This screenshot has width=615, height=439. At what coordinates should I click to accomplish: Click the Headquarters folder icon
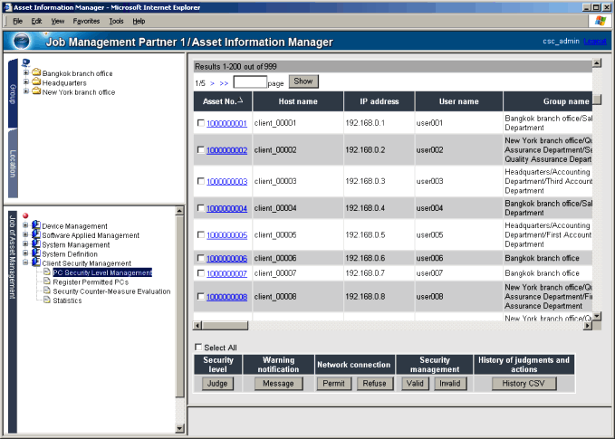pyautogui.click(x=36, y=82)
